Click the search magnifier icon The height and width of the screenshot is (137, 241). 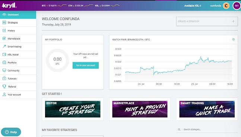click(179, 130)
